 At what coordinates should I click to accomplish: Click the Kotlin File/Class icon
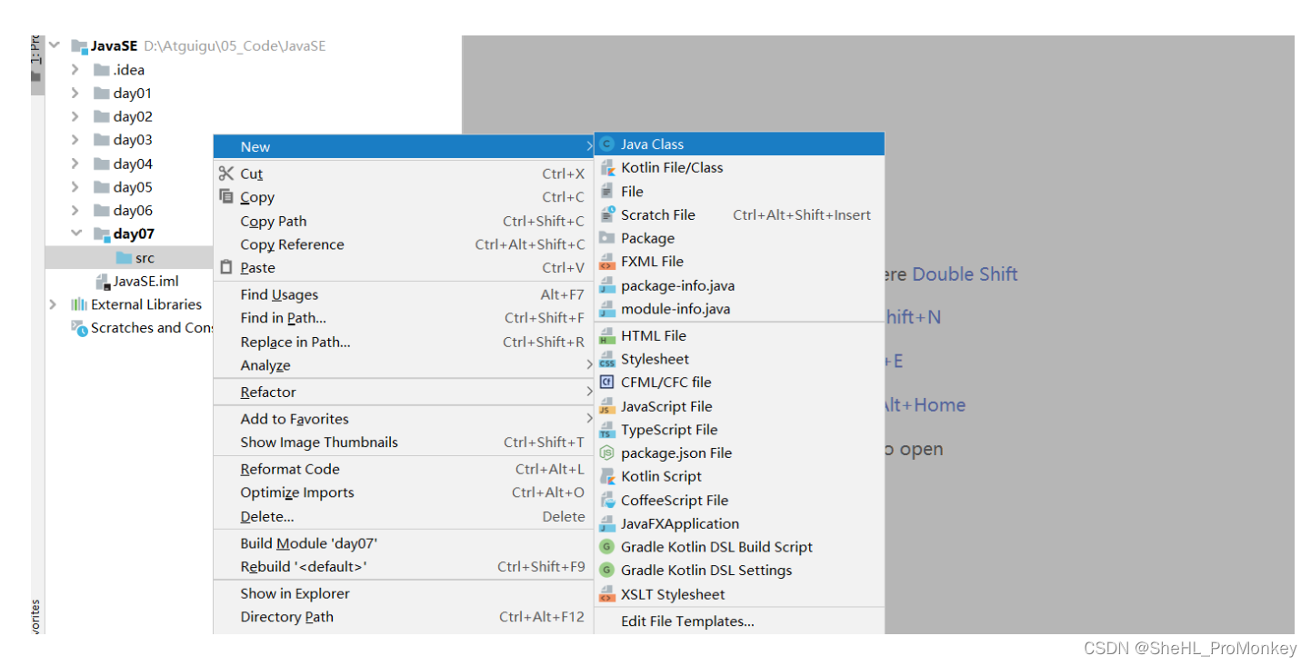tap(606, 167)
